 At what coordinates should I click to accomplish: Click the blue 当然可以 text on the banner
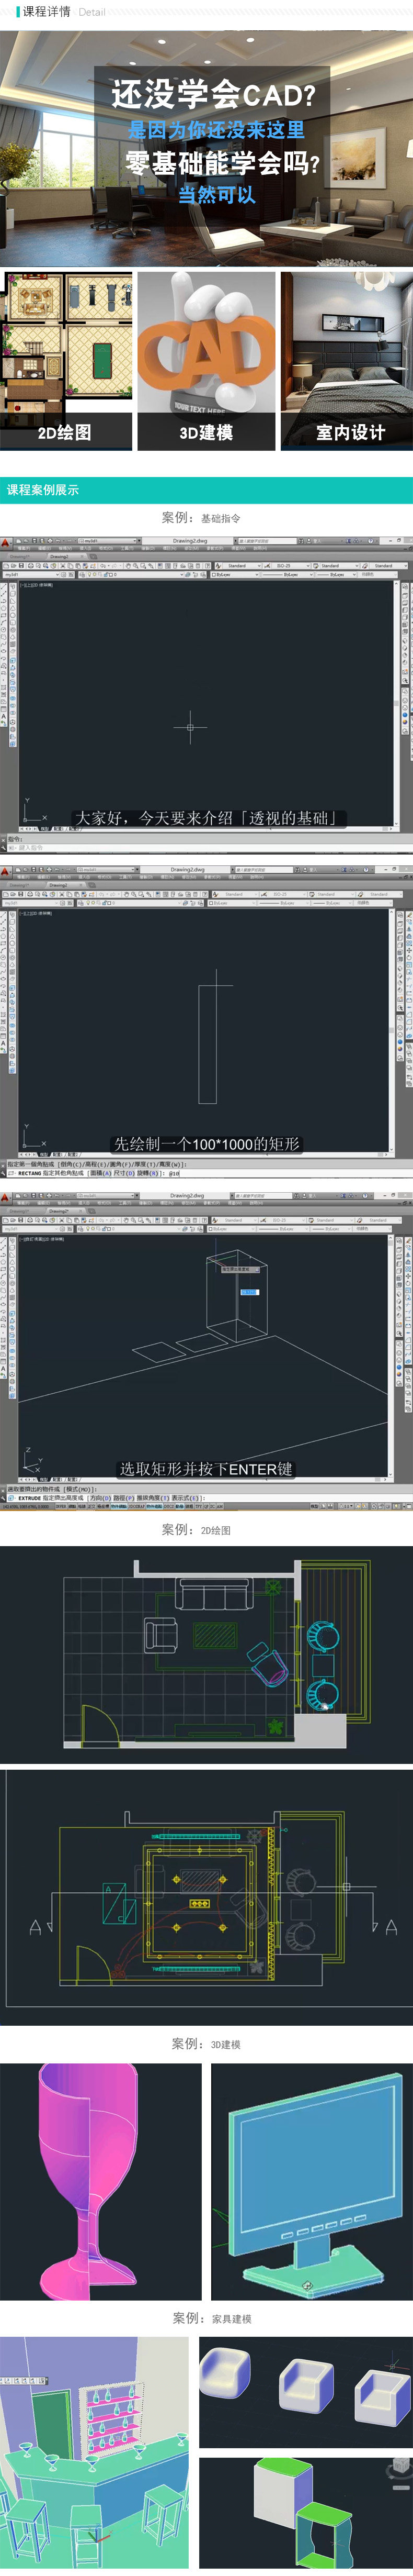(216, 194)
